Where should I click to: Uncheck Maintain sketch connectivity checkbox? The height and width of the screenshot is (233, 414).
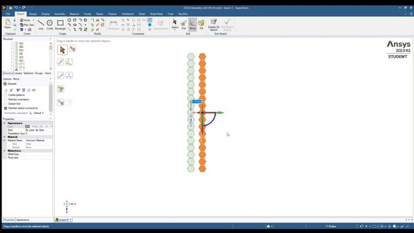6,108
